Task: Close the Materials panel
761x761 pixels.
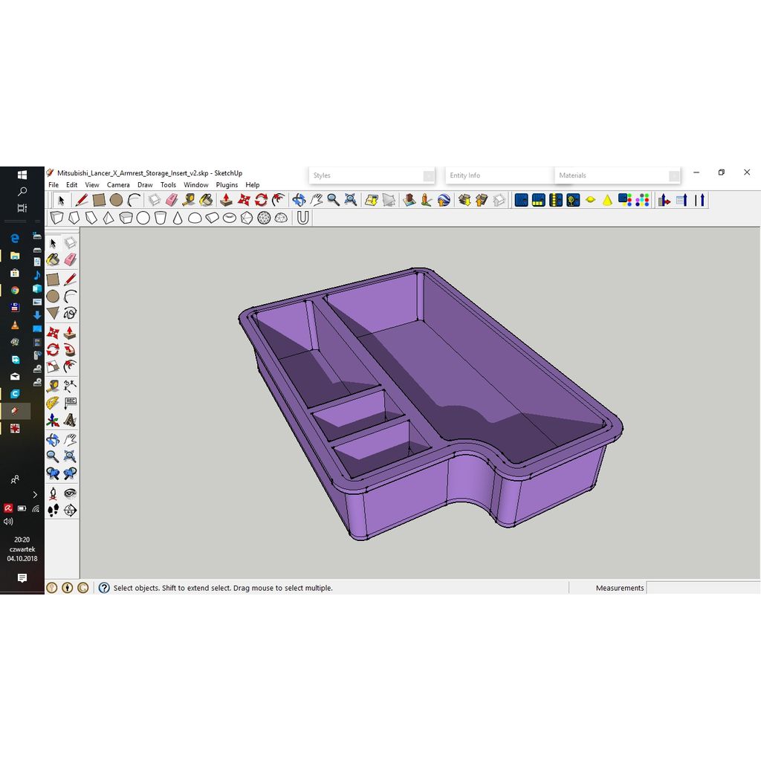Action: tap(673, 176)
